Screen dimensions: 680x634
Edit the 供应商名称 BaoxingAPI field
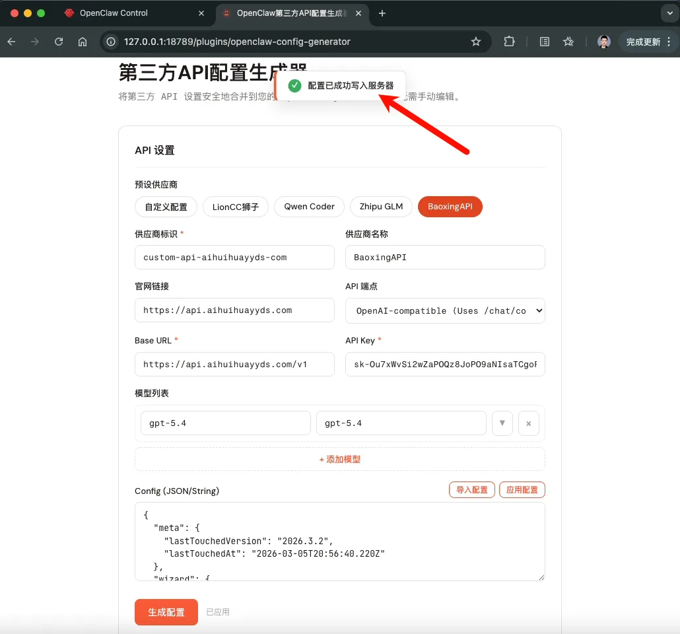click(445, 258)
